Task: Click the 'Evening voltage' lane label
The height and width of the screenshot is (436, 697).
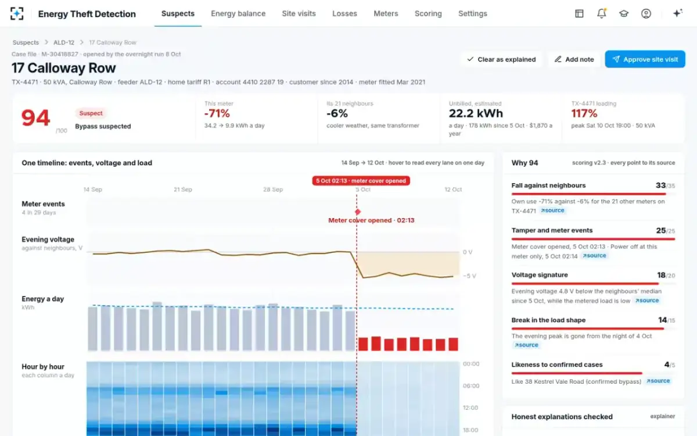Action: pos(48,240)
